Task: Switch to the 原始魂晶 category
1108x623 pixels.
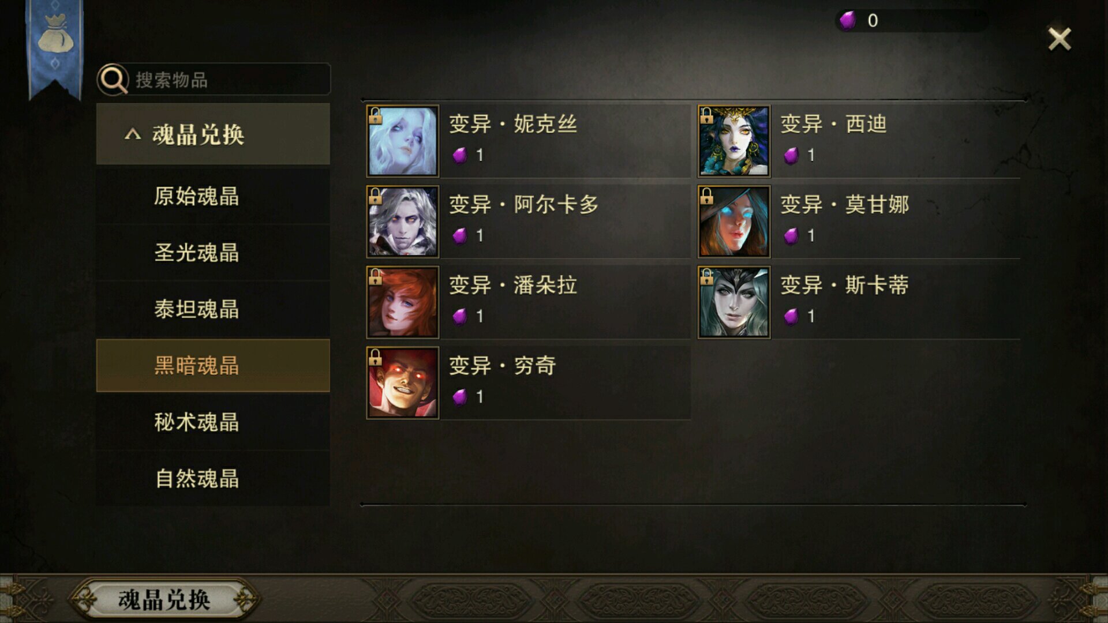Action: (x=213, y=196)
